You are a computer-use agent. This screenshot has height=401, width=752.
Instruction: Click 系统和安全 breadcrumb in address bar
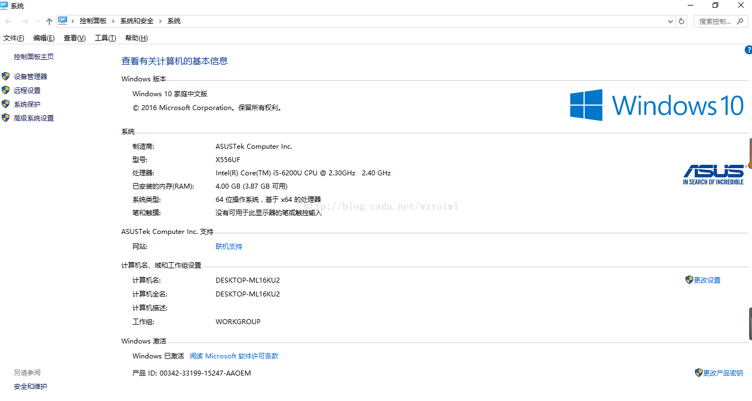click(x=137, y=21)
